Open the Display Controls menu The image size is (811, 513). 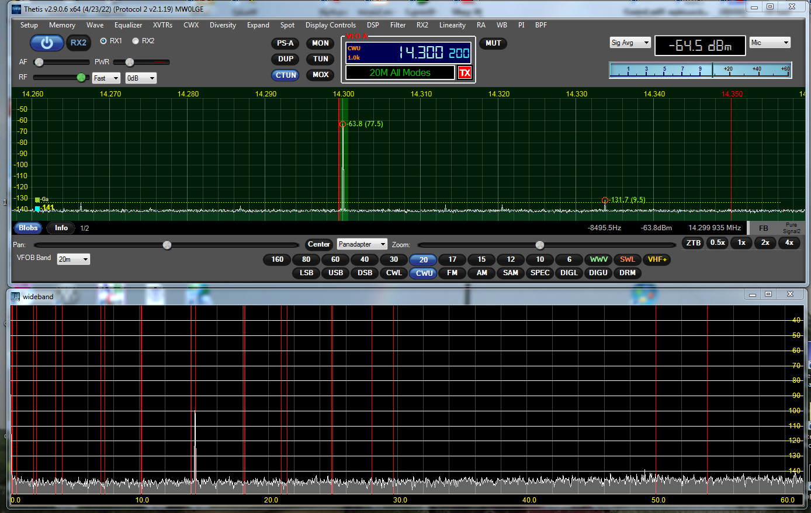click(x=330, y=25)
